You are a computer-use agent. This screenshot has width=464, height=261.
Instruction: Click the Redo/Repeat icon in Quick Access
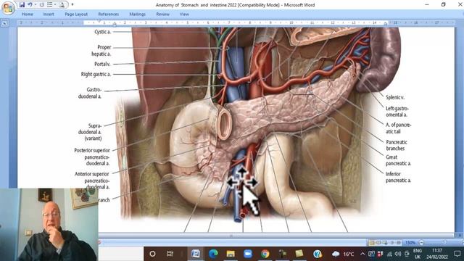point(42,5)
